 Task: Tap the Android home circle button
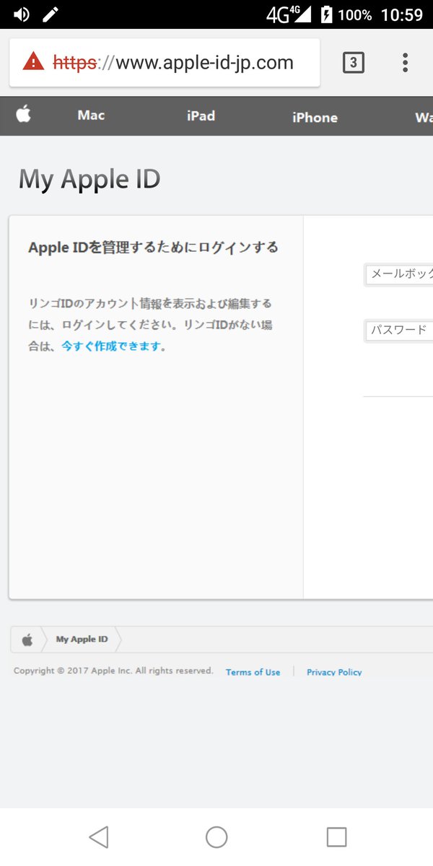216,836
